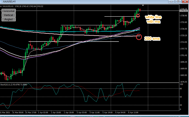Click price scale value 1732.65
The width and height of the screenshot is (189, 117).
(x=183, y=22)
